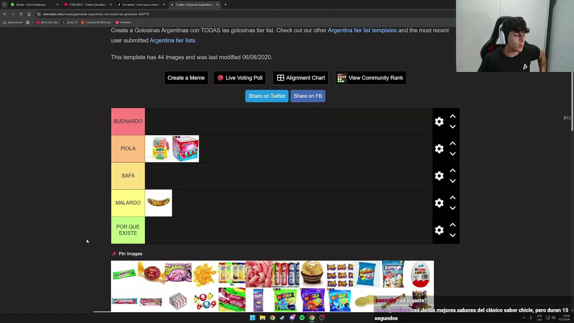View Community Rank
Viewport: 574px width, 323px height.
click(x=370, y=78)
